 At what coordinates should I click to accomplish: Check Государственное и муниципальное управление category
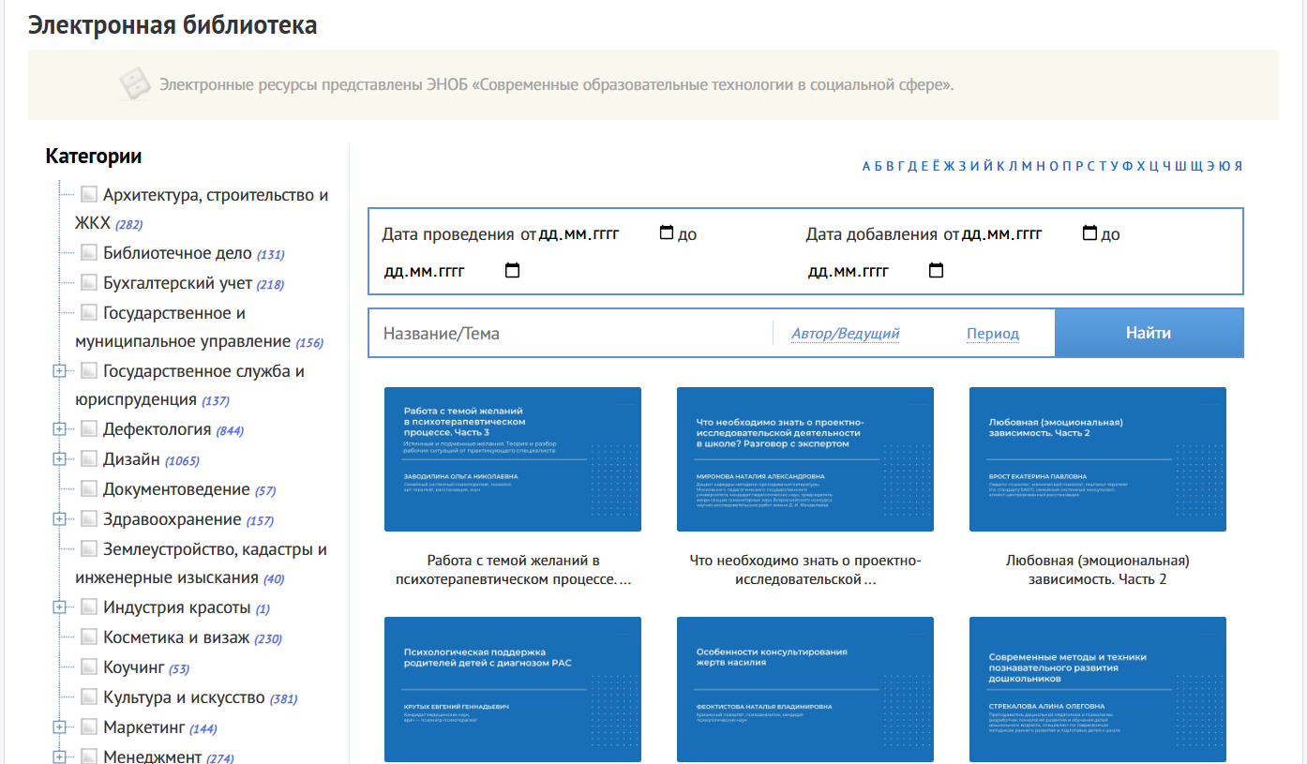pyautogui.click(x=89, y=312)
